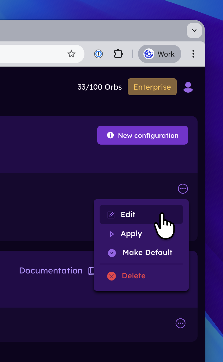Click the Work profile button
This screenshot has height=362, width=223.
[x=159, y=54]
